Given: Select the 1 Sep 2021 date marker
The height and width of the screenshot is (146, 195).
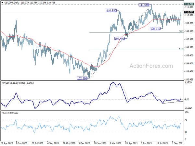Looking at the screenshot, I should pyautogui.click(x=178, y=143).
